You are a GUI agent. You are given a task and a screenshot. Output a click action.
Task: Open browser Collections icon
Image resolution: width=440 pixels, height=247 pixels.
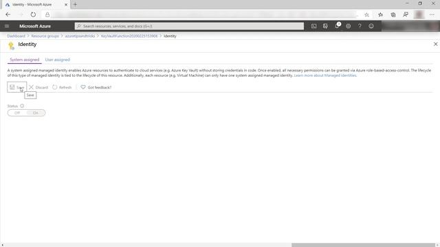click(393, 14)
